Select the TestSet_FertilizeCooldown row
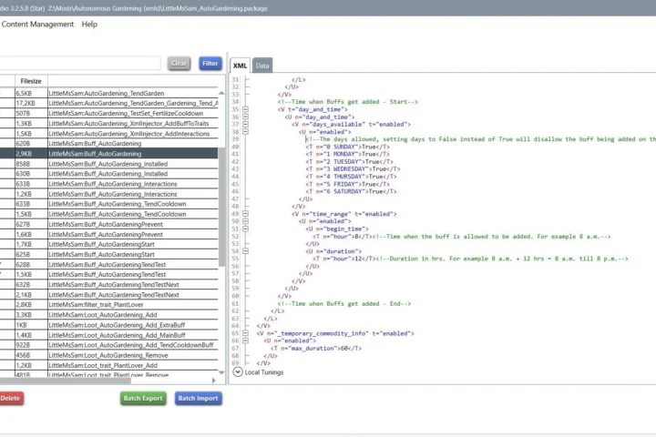The width and height of the screenshot is (656, 437). coord(108,113)
